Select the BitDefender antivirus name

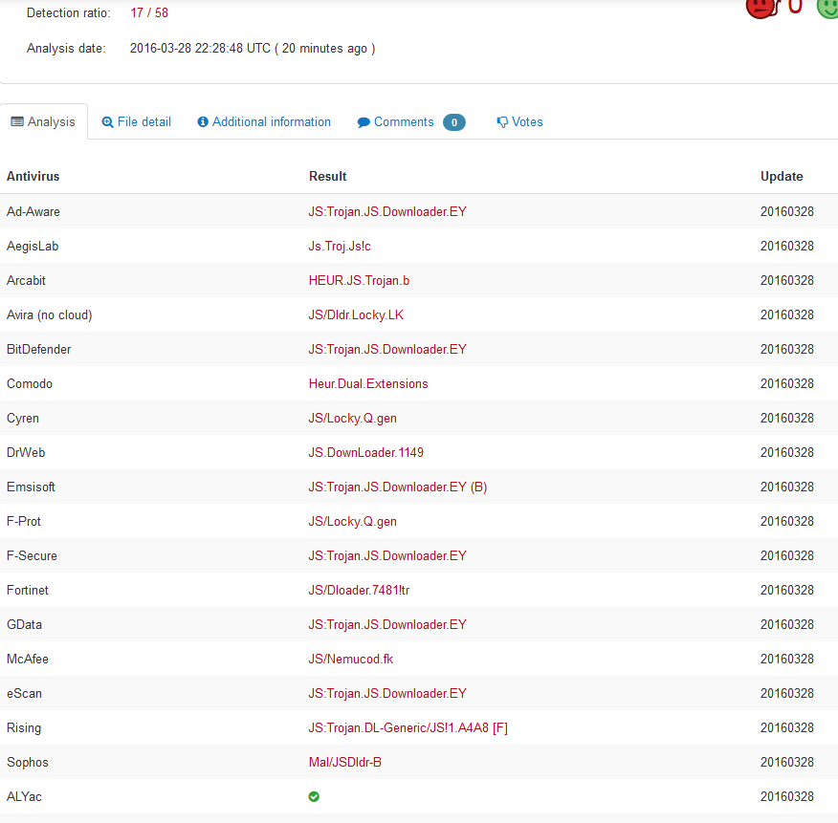[x=38, y=349]
